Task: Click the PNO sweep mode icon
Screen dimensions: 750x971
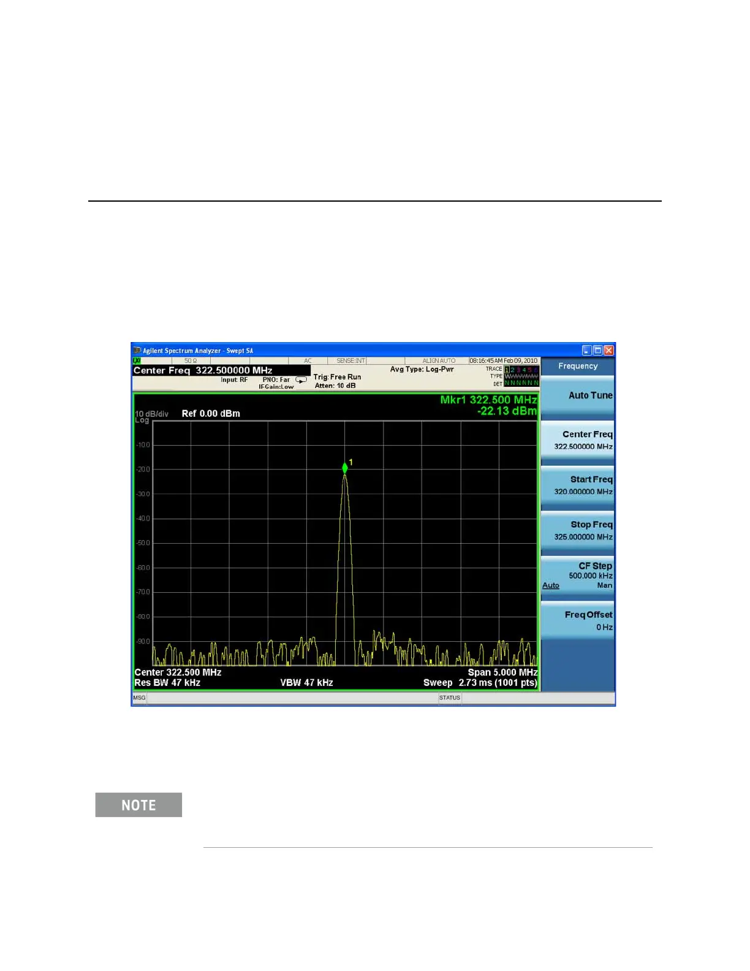Action: 301,380
